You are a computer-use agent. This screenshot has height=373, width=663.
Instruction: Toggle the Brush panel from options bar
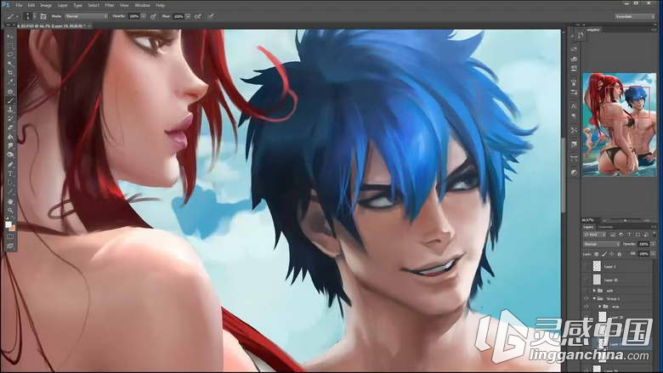pos(43,16)
